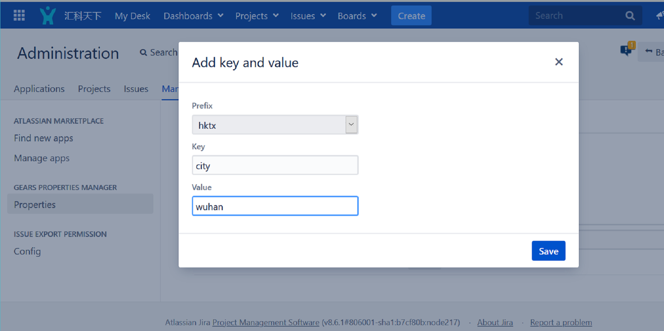Open Project Management Software link
This screenshot has width=664, height=331.
tap(266, 322)
